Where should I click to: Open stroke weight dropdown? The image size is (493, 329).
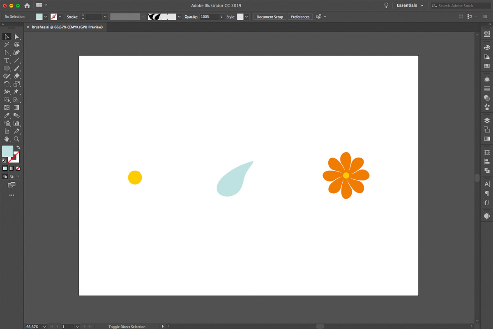(105, 17)
